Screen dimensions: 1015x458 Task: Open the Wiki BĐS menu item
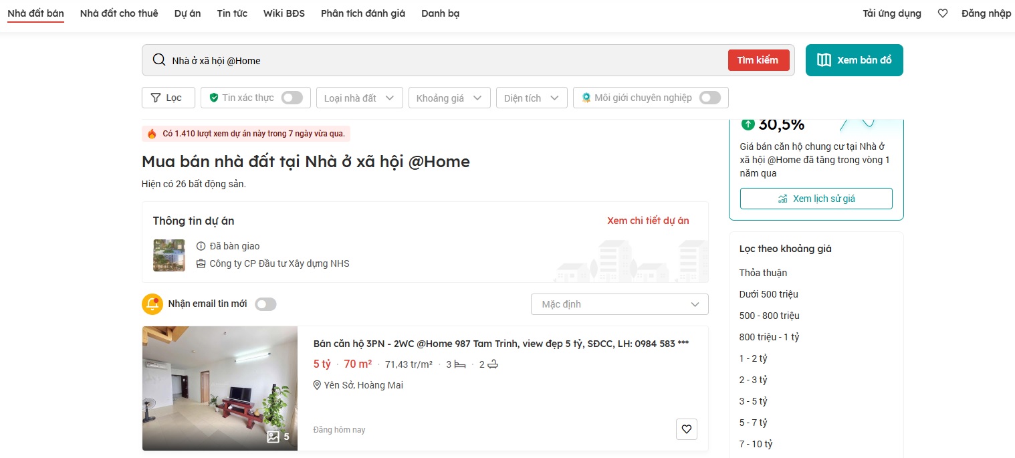point(284,13)
